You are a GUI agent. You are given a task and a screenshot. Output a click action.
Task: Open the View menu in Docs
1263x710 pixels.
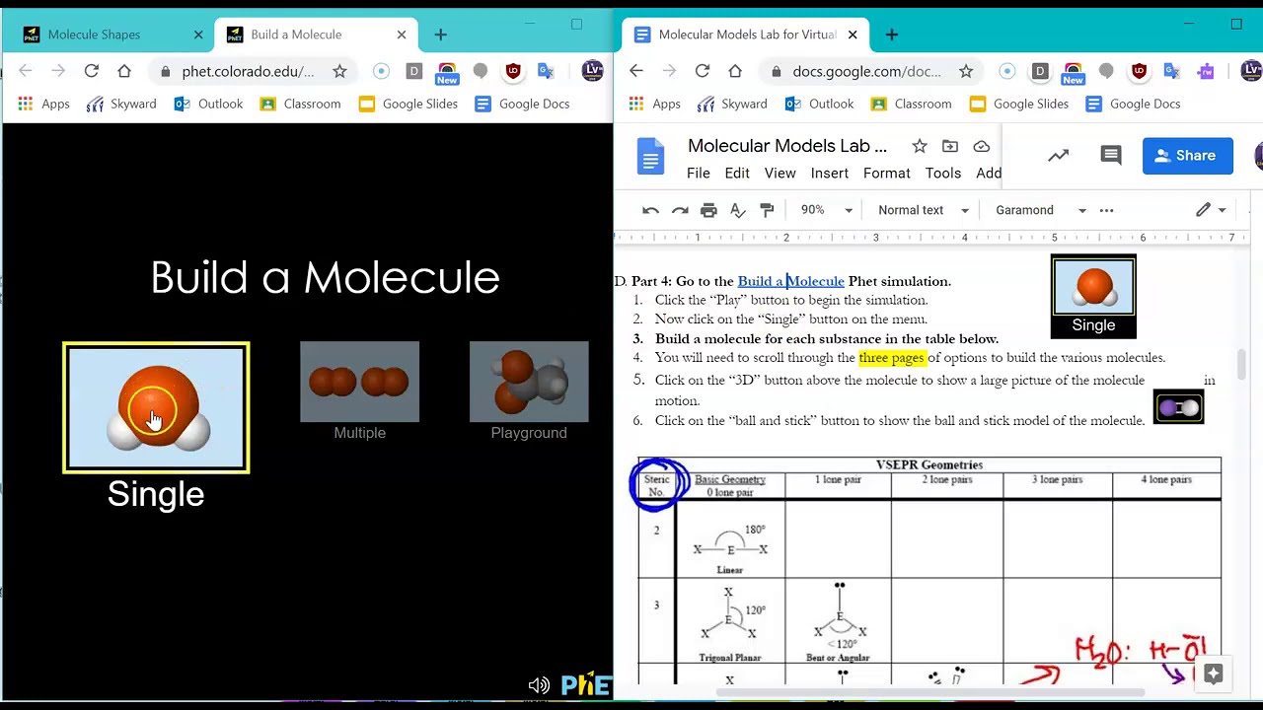[x=780, y=173]
